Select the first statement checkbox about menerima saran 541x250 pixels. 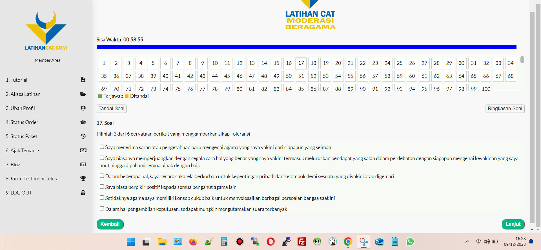pos(102,147)
